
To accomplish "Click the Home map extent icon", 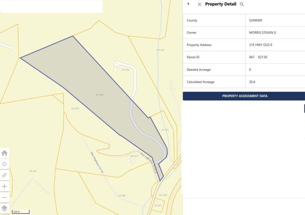I will click(4, 153).
